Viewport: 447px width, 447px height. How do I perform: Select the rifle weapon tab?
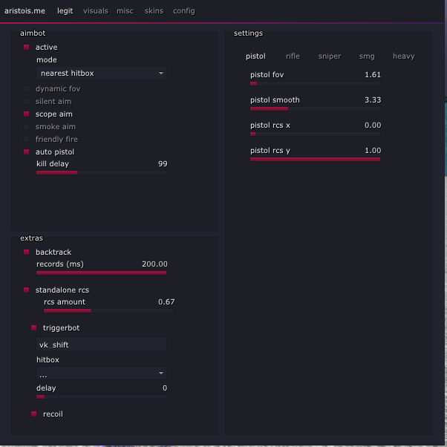point(293,56)
